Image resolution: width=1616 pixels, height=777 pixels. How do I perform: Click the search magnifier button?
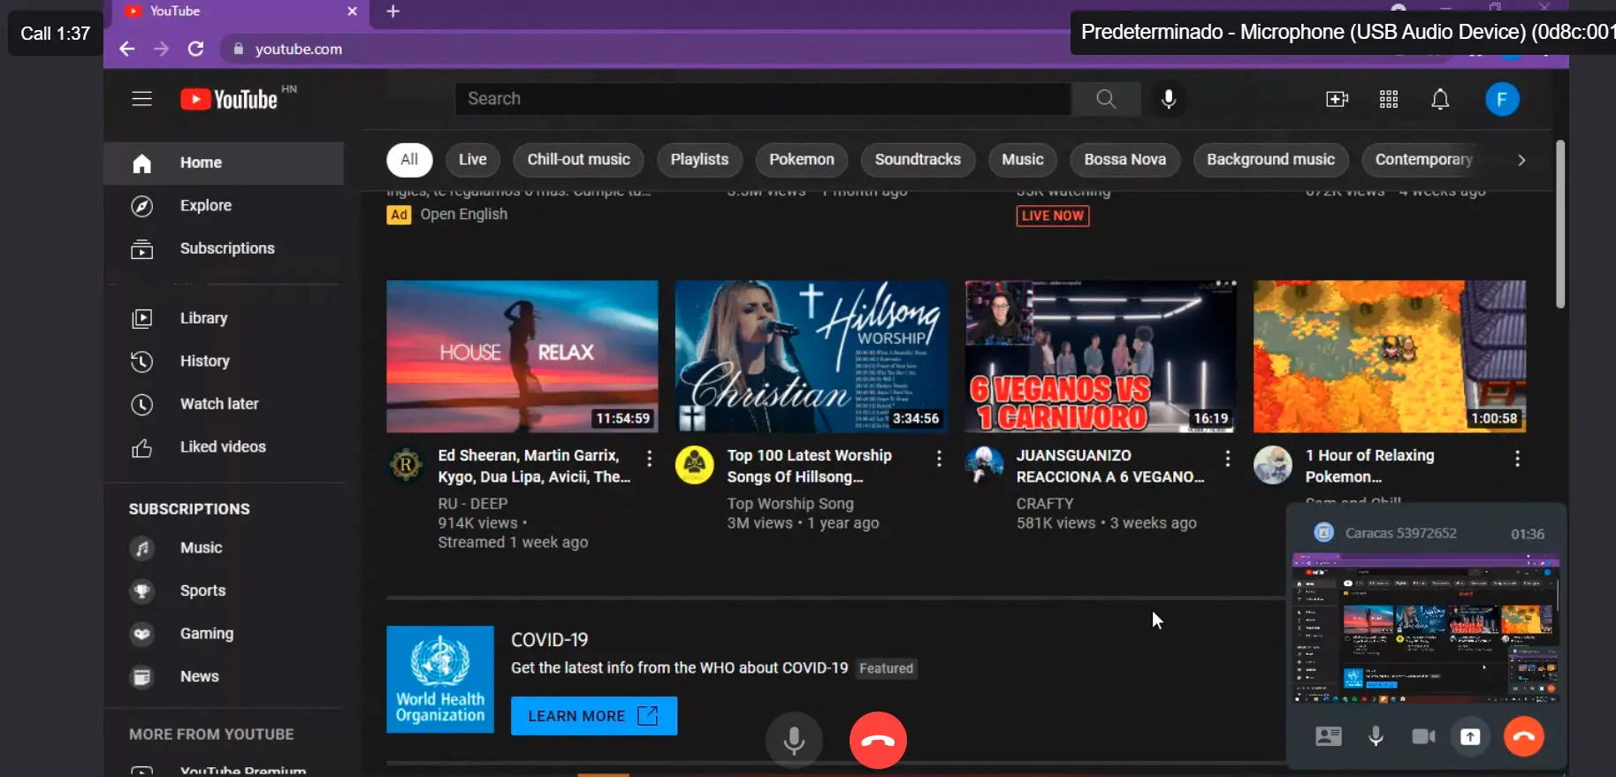[1106, 99]
